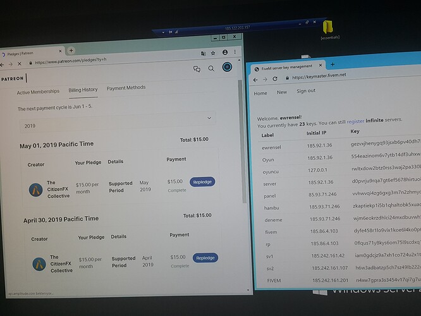Reload the keymaster.fivem.net page

(x=275, y=78)
